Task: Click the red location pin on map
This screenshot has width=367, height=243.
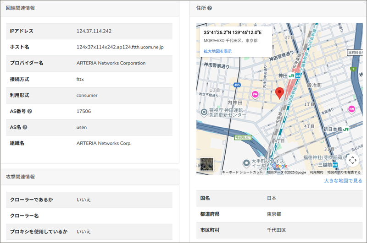Action: pyautogui.click(x=279, y=92)
